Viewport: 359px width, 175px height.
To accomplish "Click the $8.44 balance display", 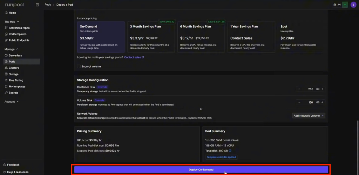I will [x=337, y=5].
